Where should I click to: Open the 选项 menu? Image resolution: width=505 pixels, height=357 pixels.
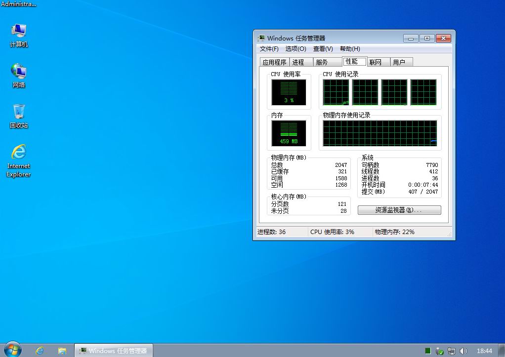pos(295,48)
